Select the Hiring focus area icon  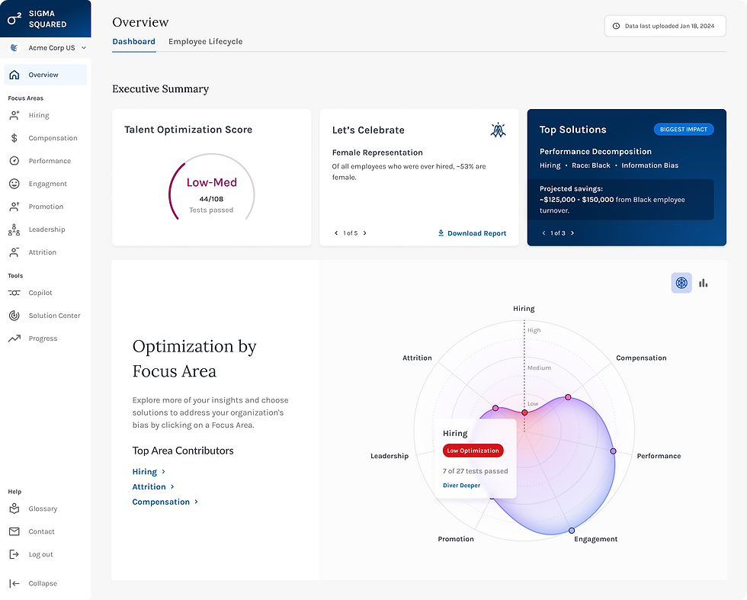(x=17, y=114)
